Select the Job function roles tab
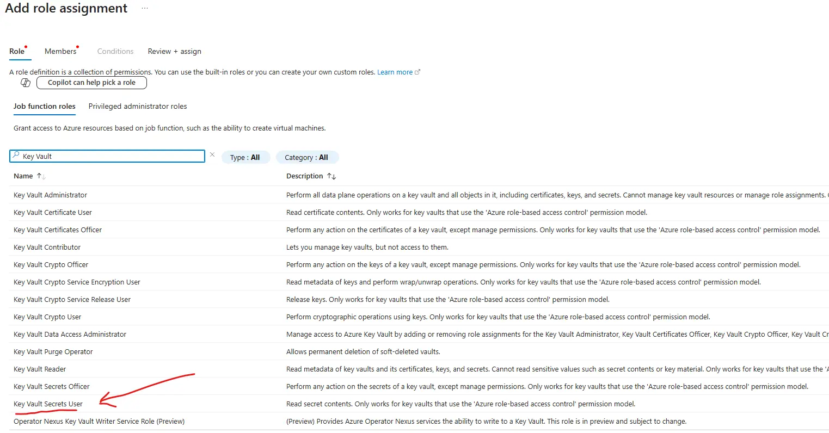 pyautogui.click(x=45, y=106)
